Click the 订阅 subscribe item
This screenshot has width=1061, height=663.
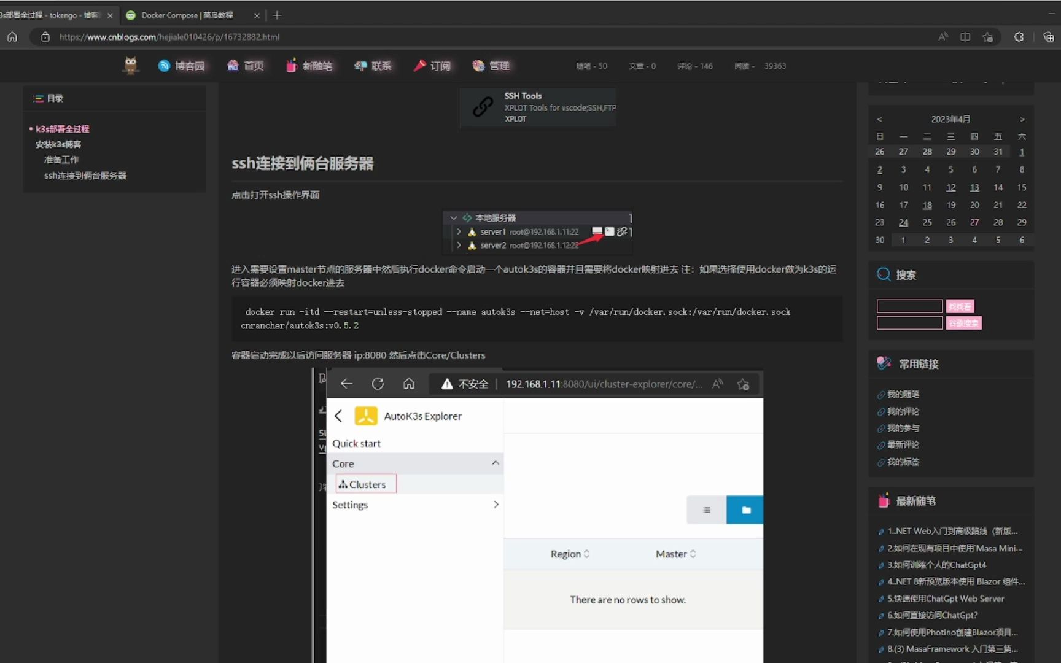432,66
